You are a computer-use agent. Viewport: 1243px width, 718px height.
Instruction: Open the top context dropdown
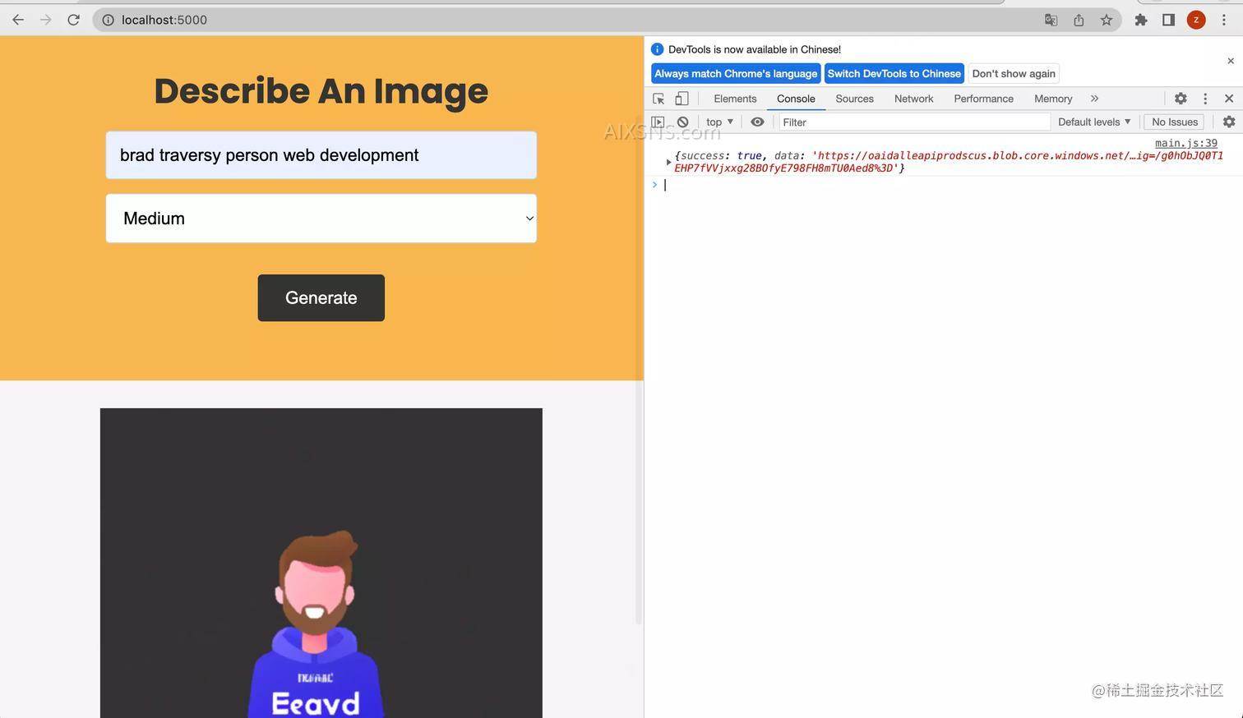click(x=719, y=122)
